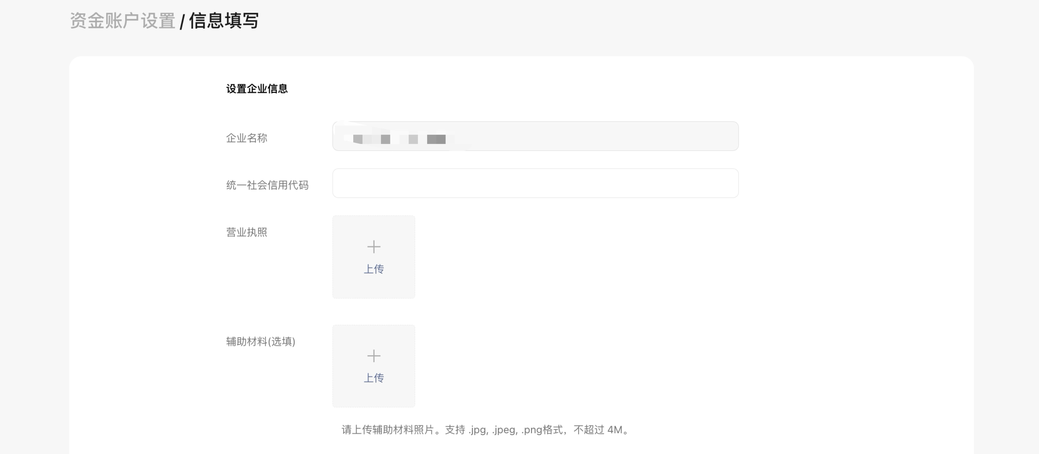Upload 辅助材料 optional file
1039x454 pixels.
[x=374, y=366]
